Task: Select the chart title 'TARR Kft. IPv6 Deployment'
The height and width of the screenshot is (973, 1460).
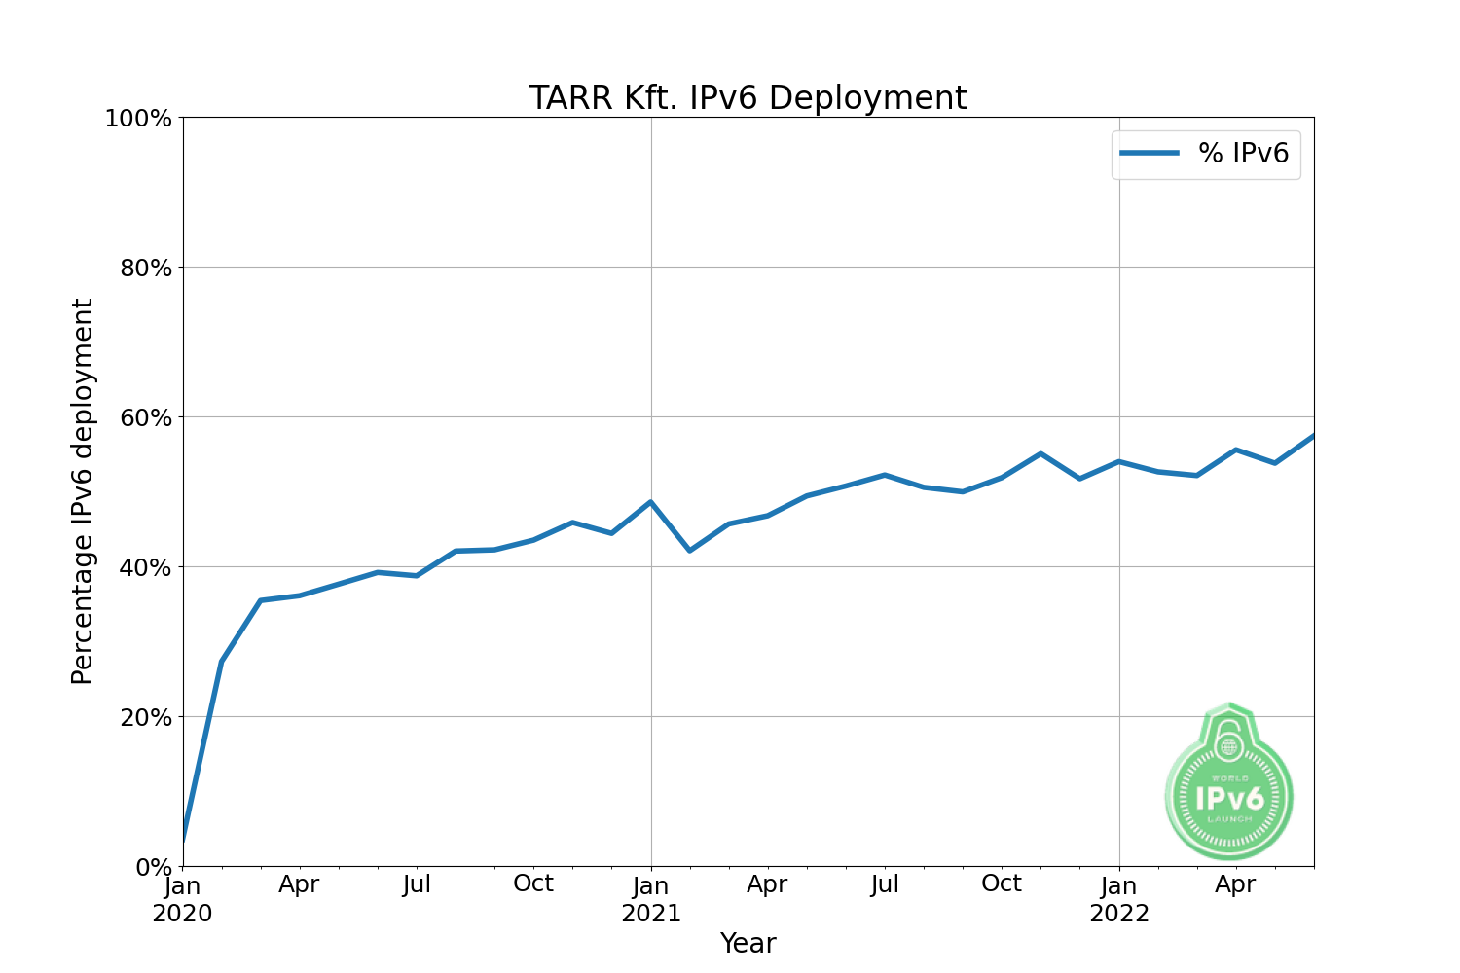Action: [x=748, y=98]
